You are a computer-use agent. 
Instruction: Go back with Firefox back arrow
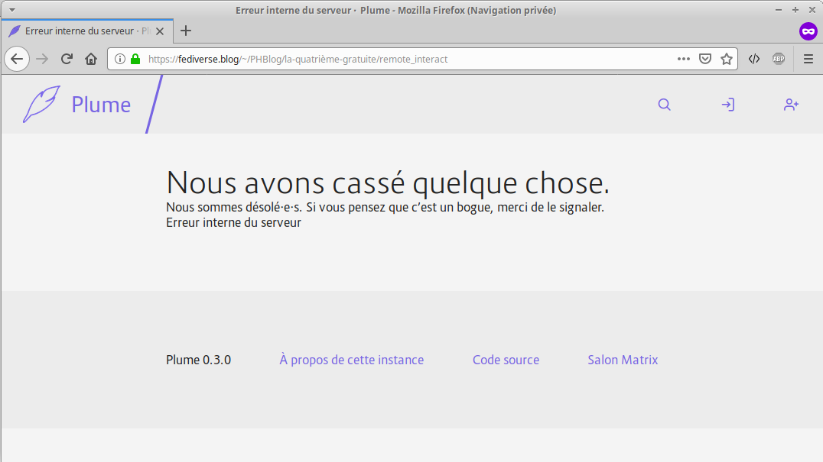tap(17, 60)
